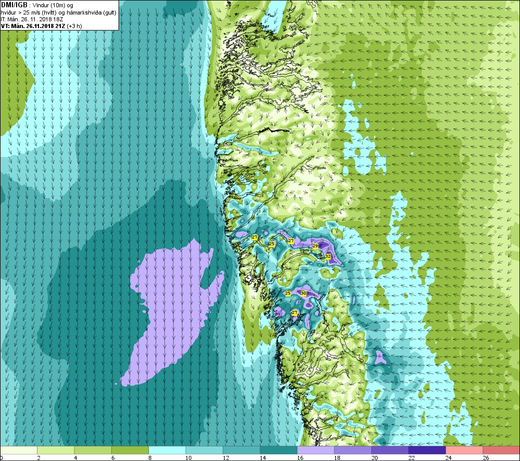The image size is (520, 461).
Task: Click the scale number 14 under the legend bar
Action: click(263, 458)
